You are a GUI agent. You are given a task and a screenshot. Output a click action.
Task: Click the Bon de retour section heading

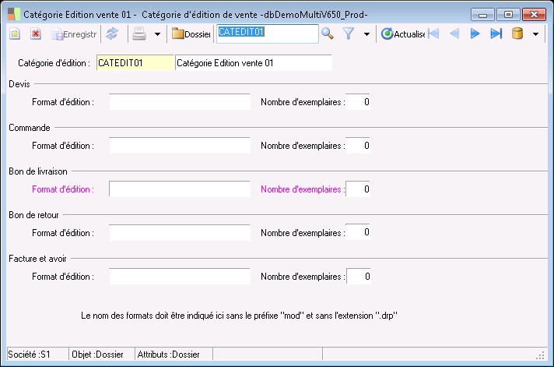click(33, 215)
